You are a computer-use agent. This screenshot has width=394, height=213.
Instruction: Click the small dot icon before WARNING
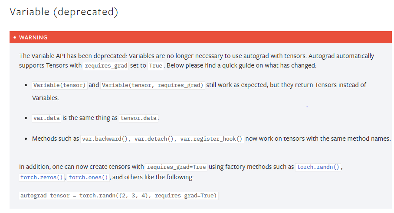[15, 38]
